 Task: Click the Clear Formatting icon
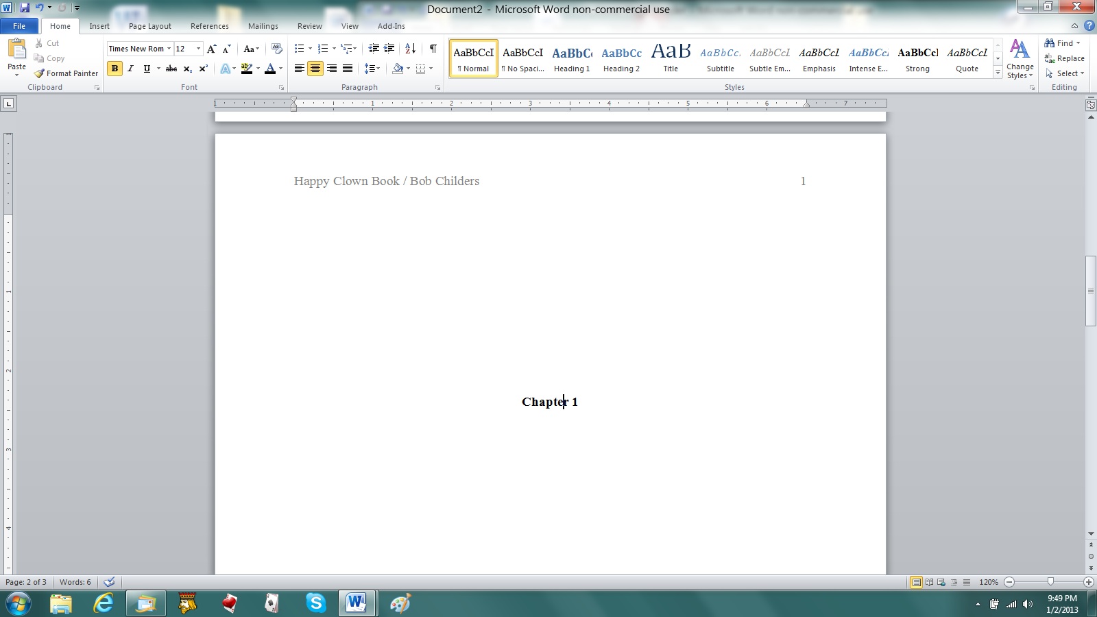click(x=276, y=49)
